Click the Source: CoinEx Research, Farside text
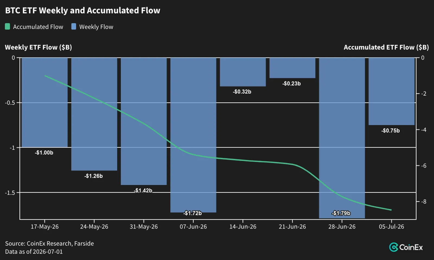 [49, 243]
